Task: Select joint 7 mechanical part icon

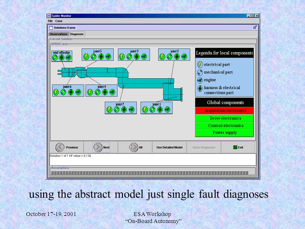Action: coord(117,110)
